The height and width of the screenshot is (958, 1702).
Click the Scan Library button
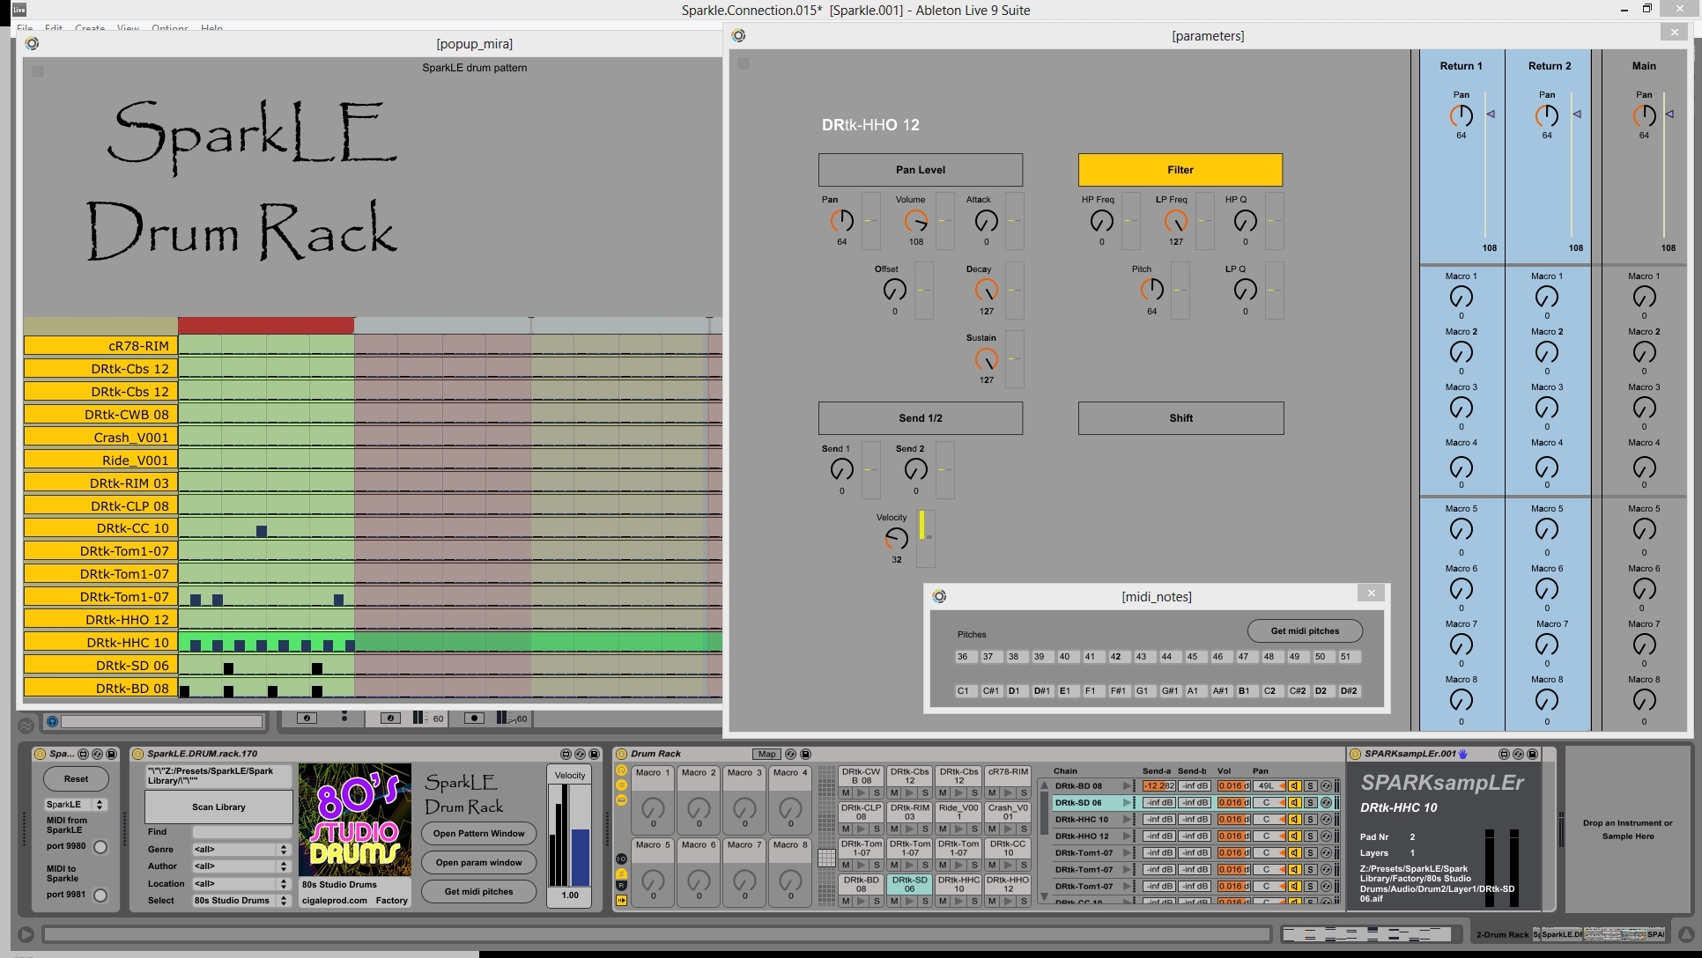tap(218, 807)
